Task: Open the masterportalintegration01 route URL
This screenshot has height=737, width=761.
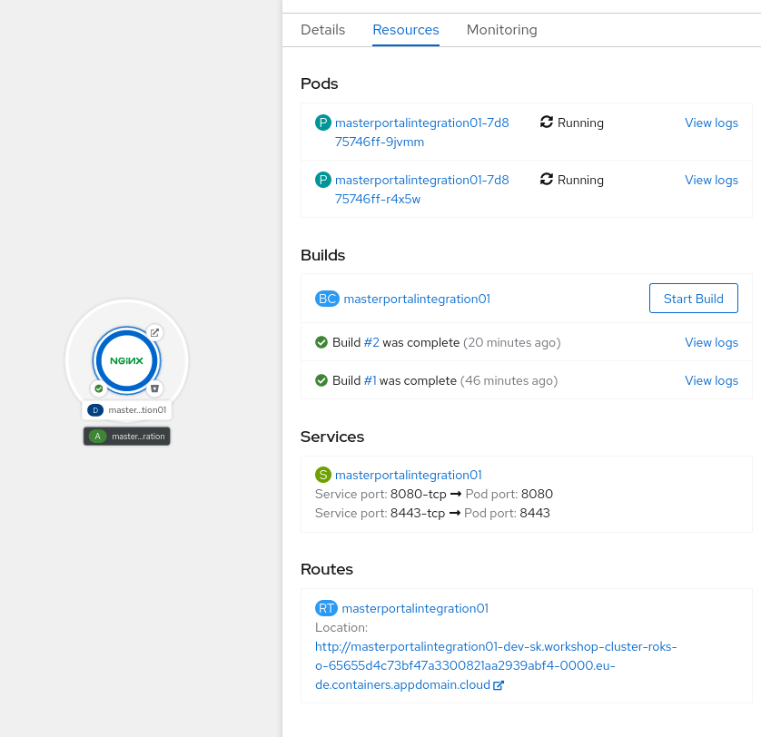Action: point(496,646)
